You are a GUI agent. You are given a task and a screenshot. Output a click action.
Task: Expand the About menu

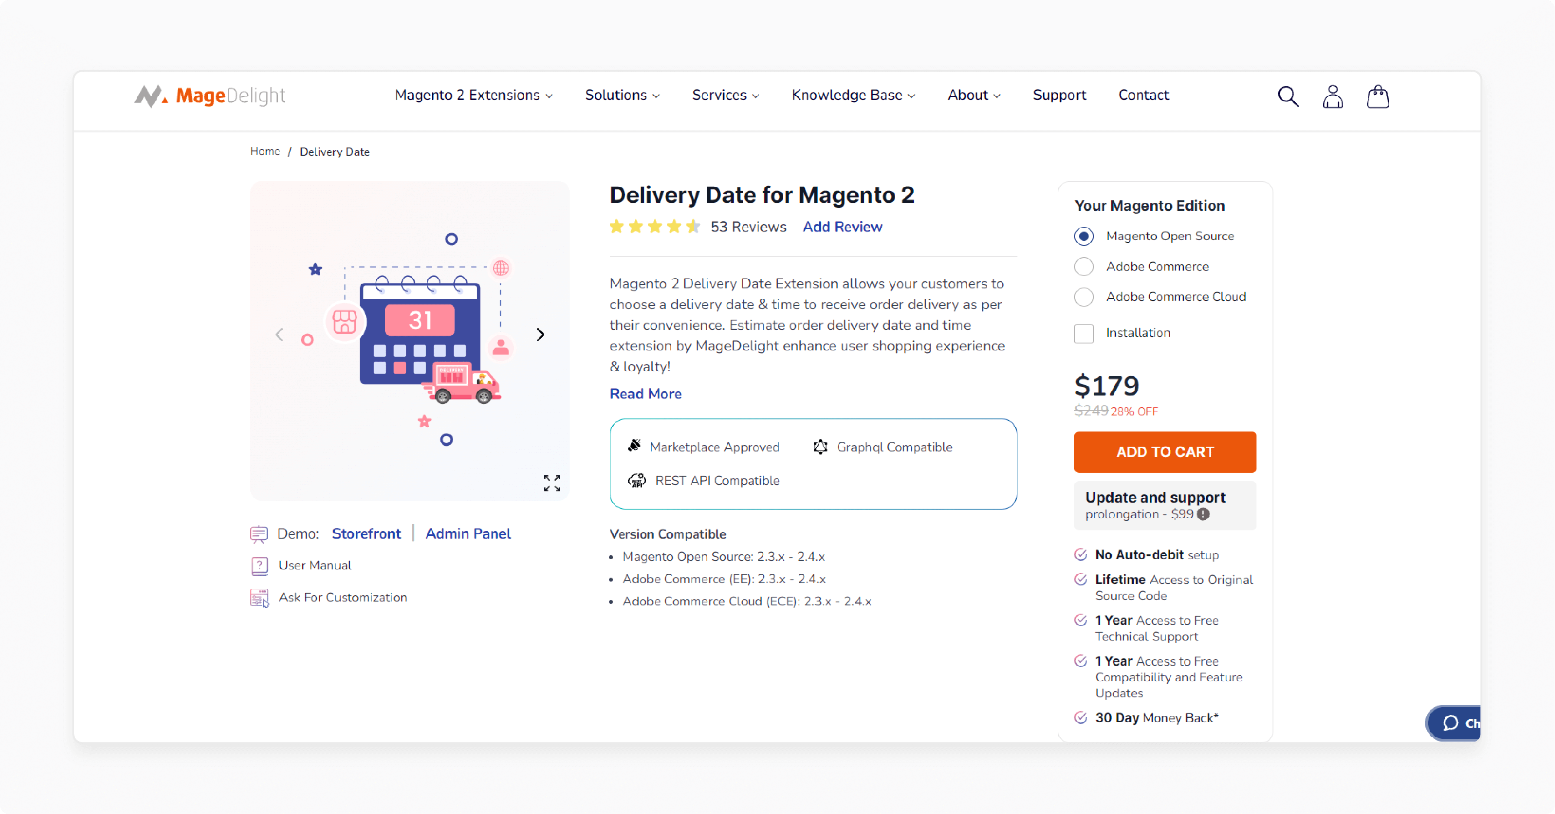[974, 95]
